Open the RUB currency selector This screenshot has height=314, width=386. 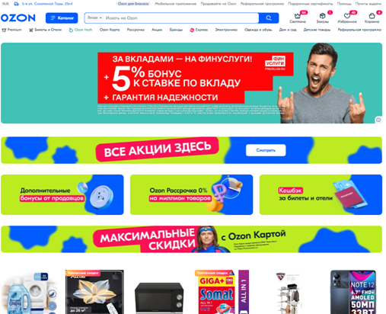5,4
